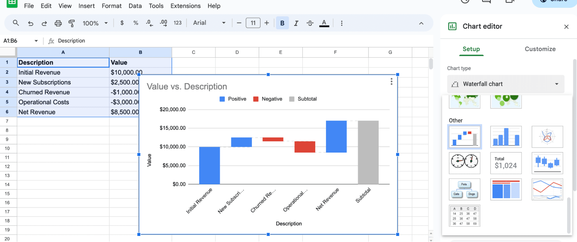Click cell containing Net Revenue
Image resolution: width=577 pixels, height=242 pixels.
pyautogui.click(x=63, y=112)
